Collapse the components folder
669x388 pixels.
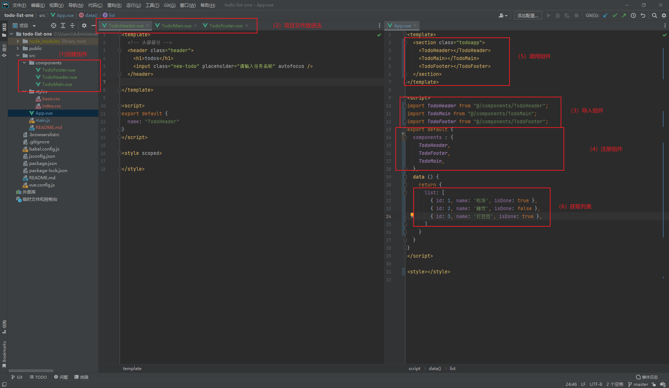coord(24,63)
